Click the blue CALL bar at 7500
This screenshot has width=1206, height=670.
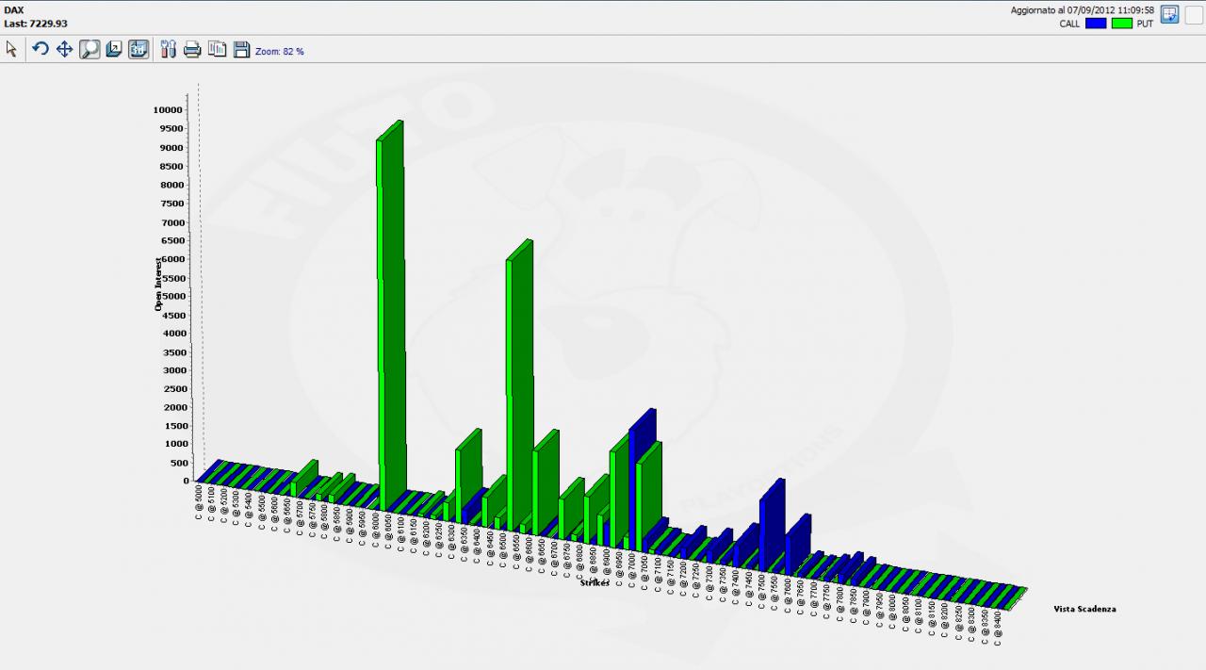pyautogui.click(x=773, y=523)
